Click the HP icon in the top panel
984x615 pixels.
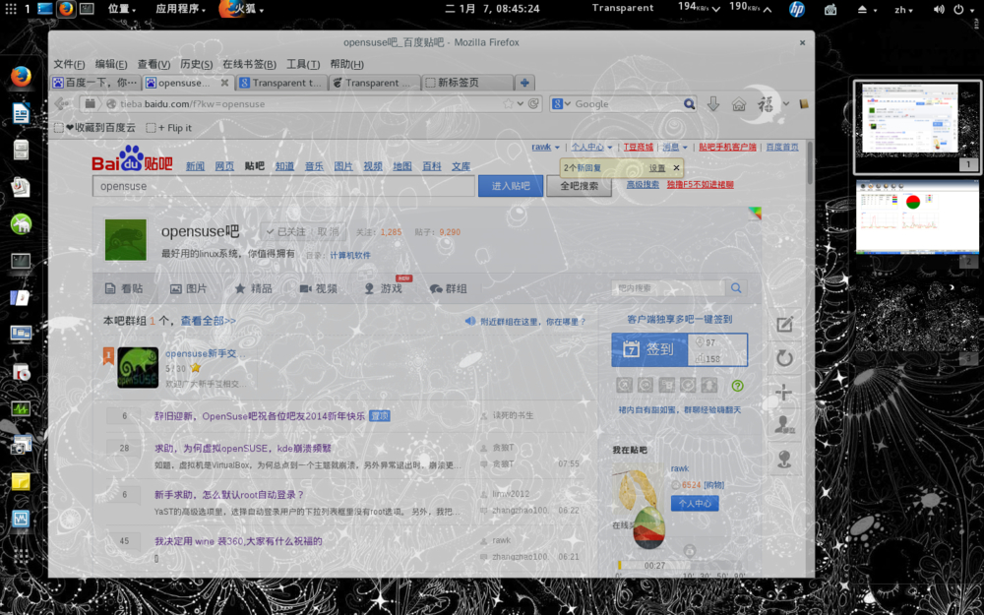[797, 9]
